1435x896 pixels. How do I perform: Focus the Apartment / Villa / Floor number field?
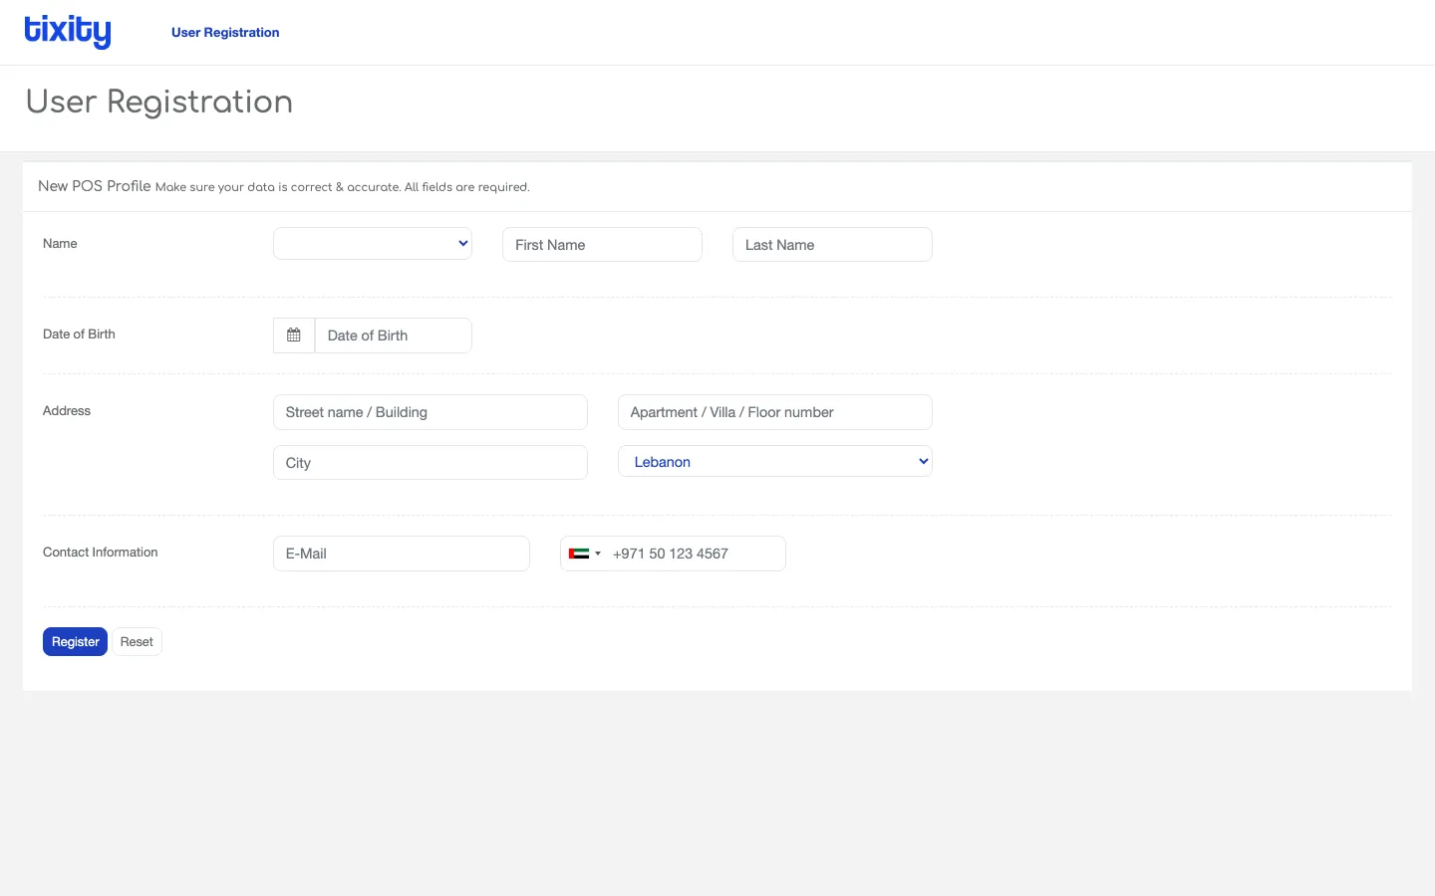point(775,412)
